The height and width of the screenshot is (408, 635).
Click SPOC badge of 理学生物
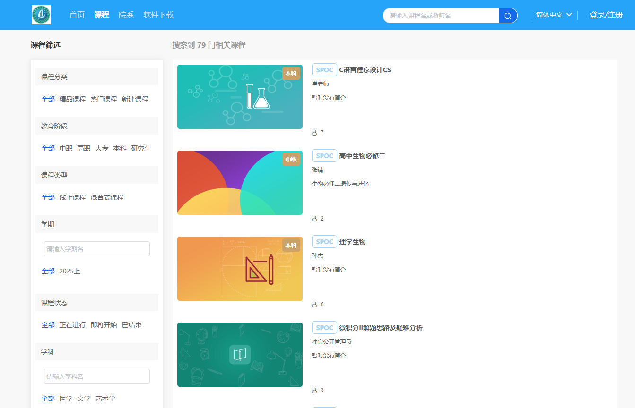[324, 242]
